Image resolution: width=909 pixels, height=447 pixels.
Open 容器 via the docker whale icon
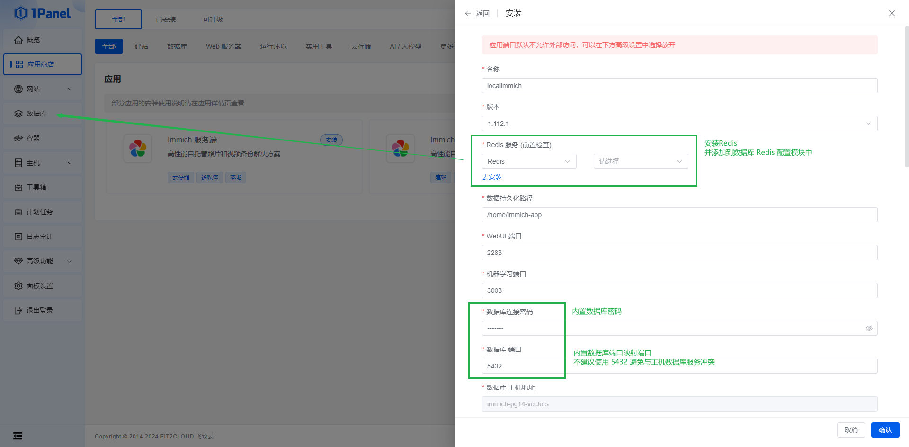pos(18,138)
